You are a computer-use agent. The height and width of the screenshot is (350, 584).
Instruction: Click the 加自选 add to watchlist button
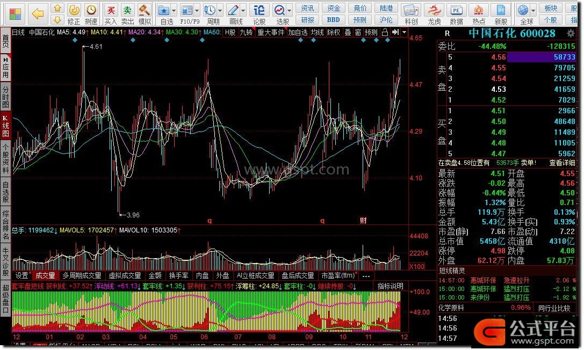tap(298, 32)
